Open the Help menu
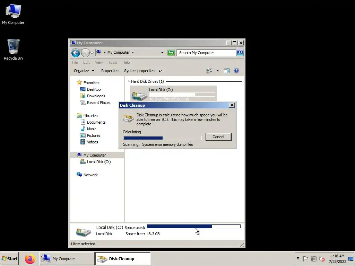 126,62
